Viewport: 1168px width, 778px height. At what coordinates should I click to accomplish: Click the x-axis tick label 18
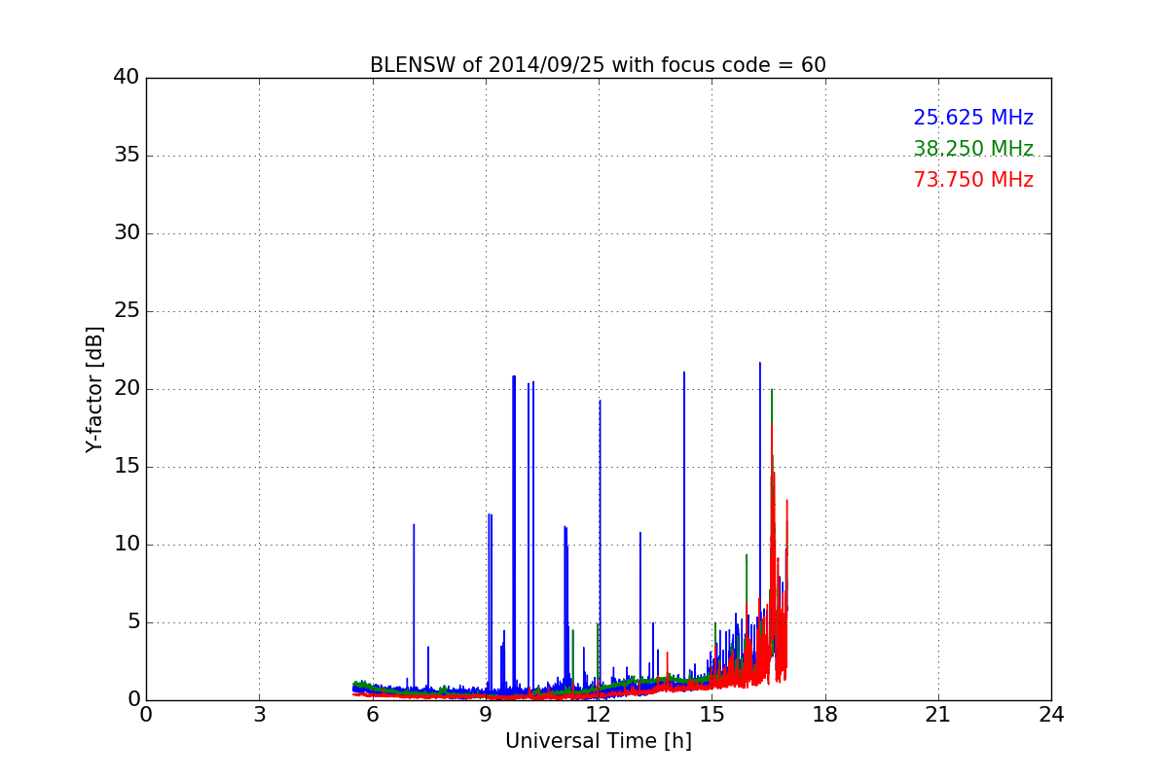coord(824,715)
